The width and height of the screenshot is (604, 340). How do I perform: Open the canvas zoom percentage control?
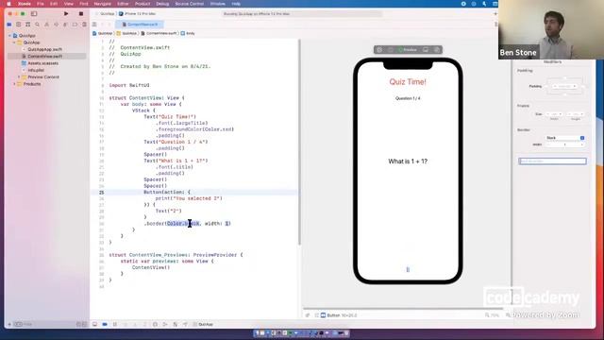click(x=492, y=315)
